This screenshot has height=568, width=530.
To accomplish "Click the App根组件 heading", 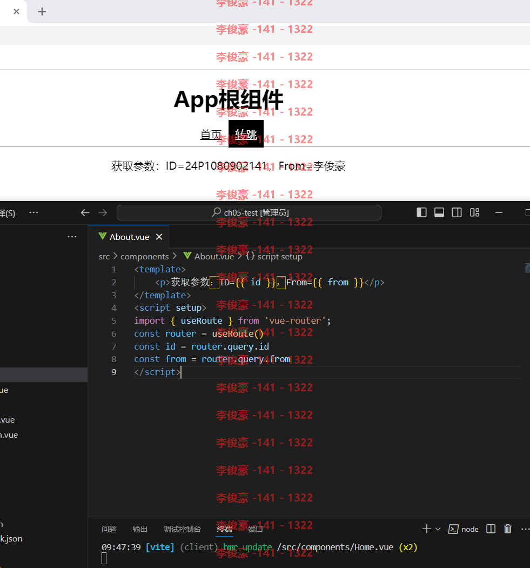I will pyautogui.click(x=229, y=99).
